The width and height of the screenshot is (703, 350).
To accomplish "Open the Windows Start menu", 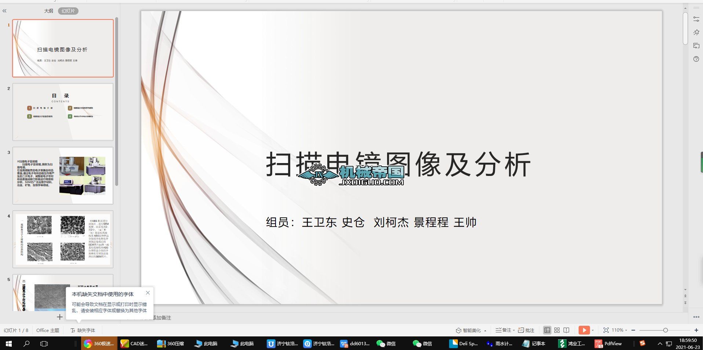I will [x=9, y=343].
